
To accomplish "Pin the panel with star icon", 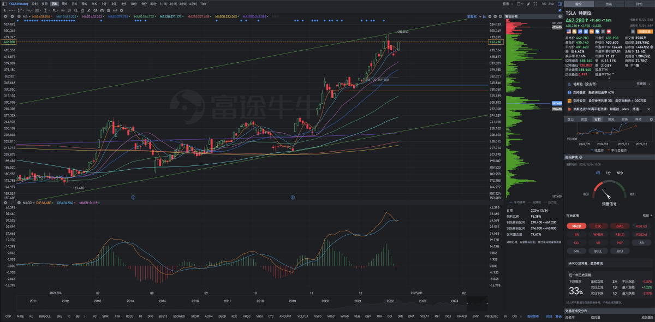I will [560, 10].
